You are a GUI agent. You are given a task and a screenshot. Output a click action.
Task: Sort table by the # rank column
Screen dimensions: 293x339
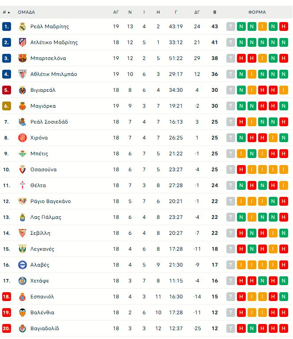coord(6,12)
